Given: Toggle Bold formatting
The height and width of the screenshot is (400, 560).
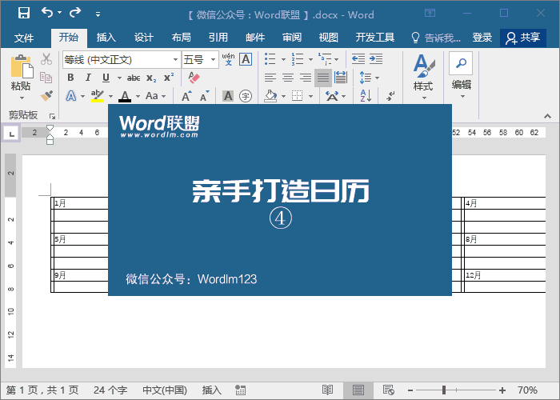Looking at the screenshot, I should coord(70,78).
